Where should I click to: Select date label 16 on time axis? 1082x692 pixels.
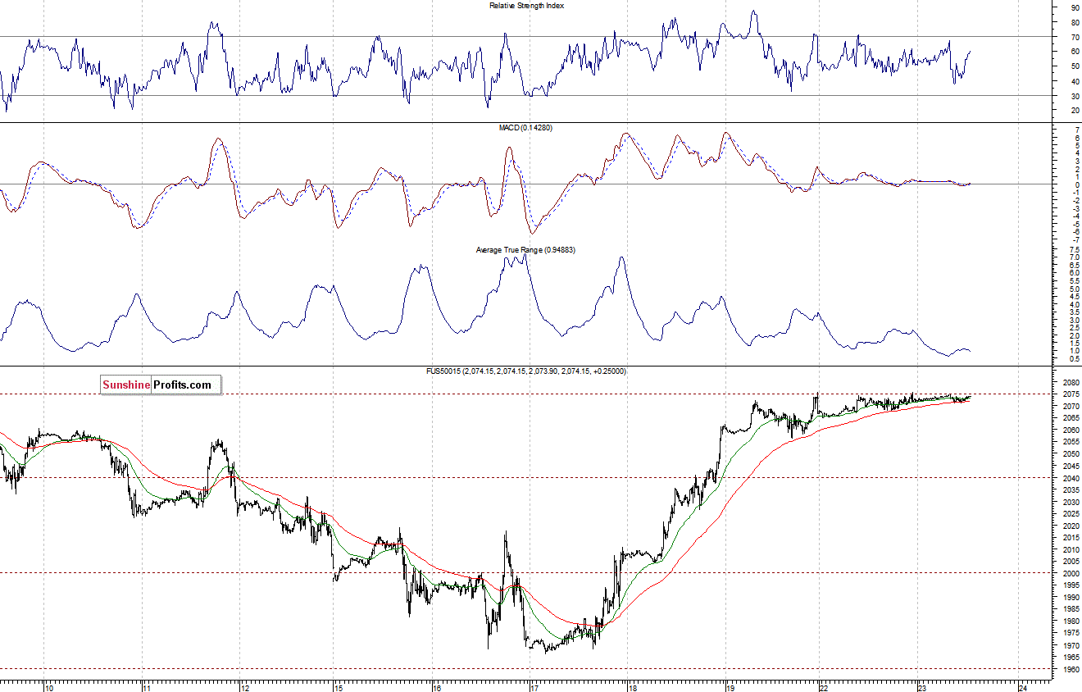pyautogui.click(x=438, y=687)
